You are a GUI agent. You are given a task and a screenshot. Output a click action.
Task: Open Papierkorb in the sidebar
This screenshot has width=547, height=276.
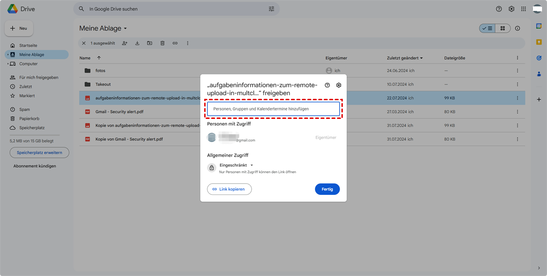coord(28,118)
